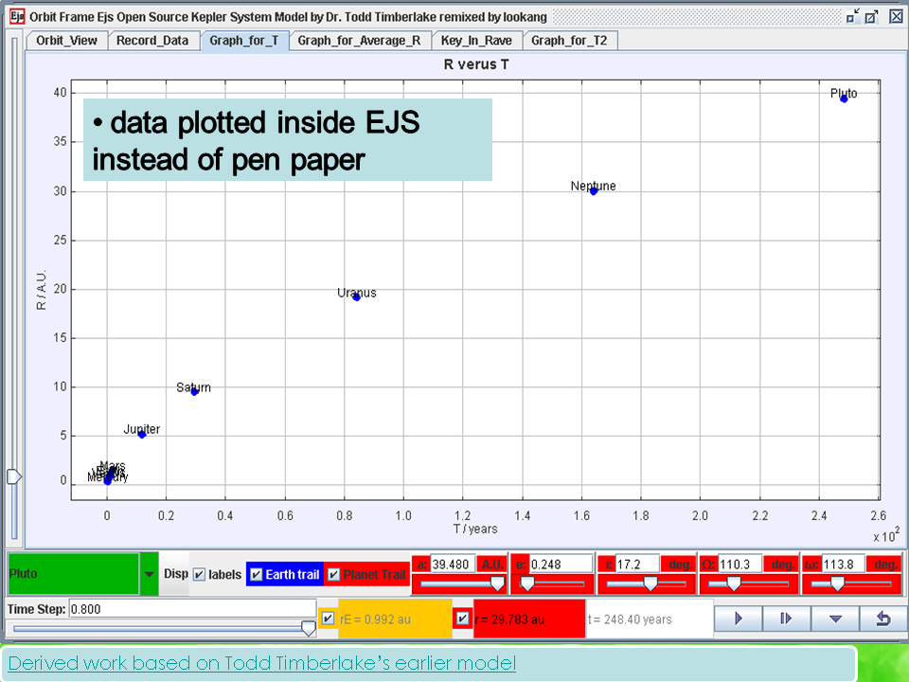This screenshot has width=909, height=682.
Task: Click the Ejs application icon in title bar
Action: pos(17,16)
